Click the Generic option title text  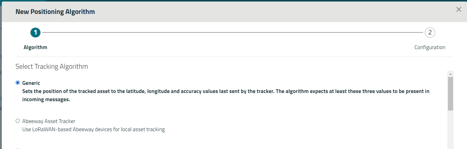pos(31,83)
